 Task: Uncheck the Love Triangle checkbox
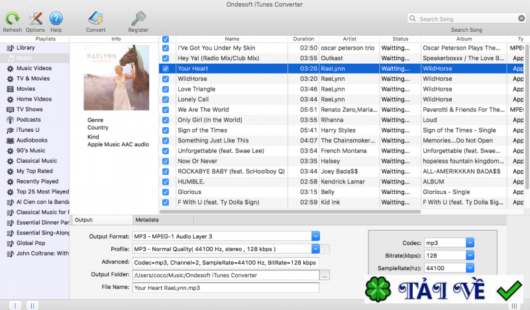(x=166, y=89)
